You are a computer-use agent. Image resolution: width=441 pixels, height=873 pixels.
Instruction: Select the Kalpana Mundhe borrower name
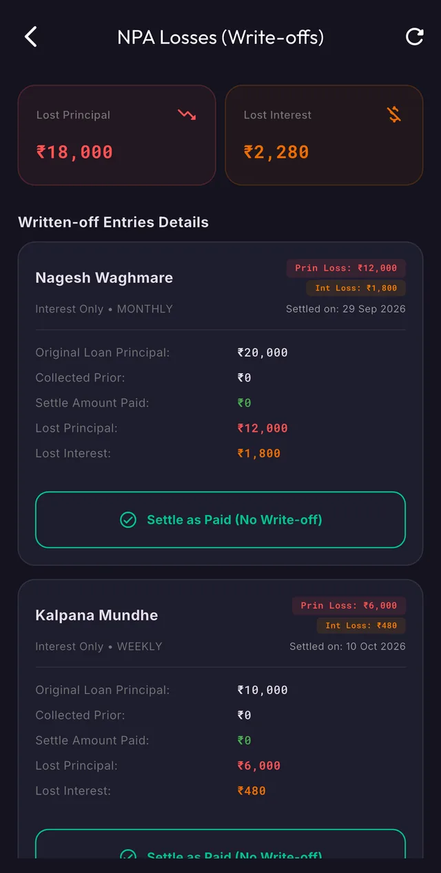[96, 616]
